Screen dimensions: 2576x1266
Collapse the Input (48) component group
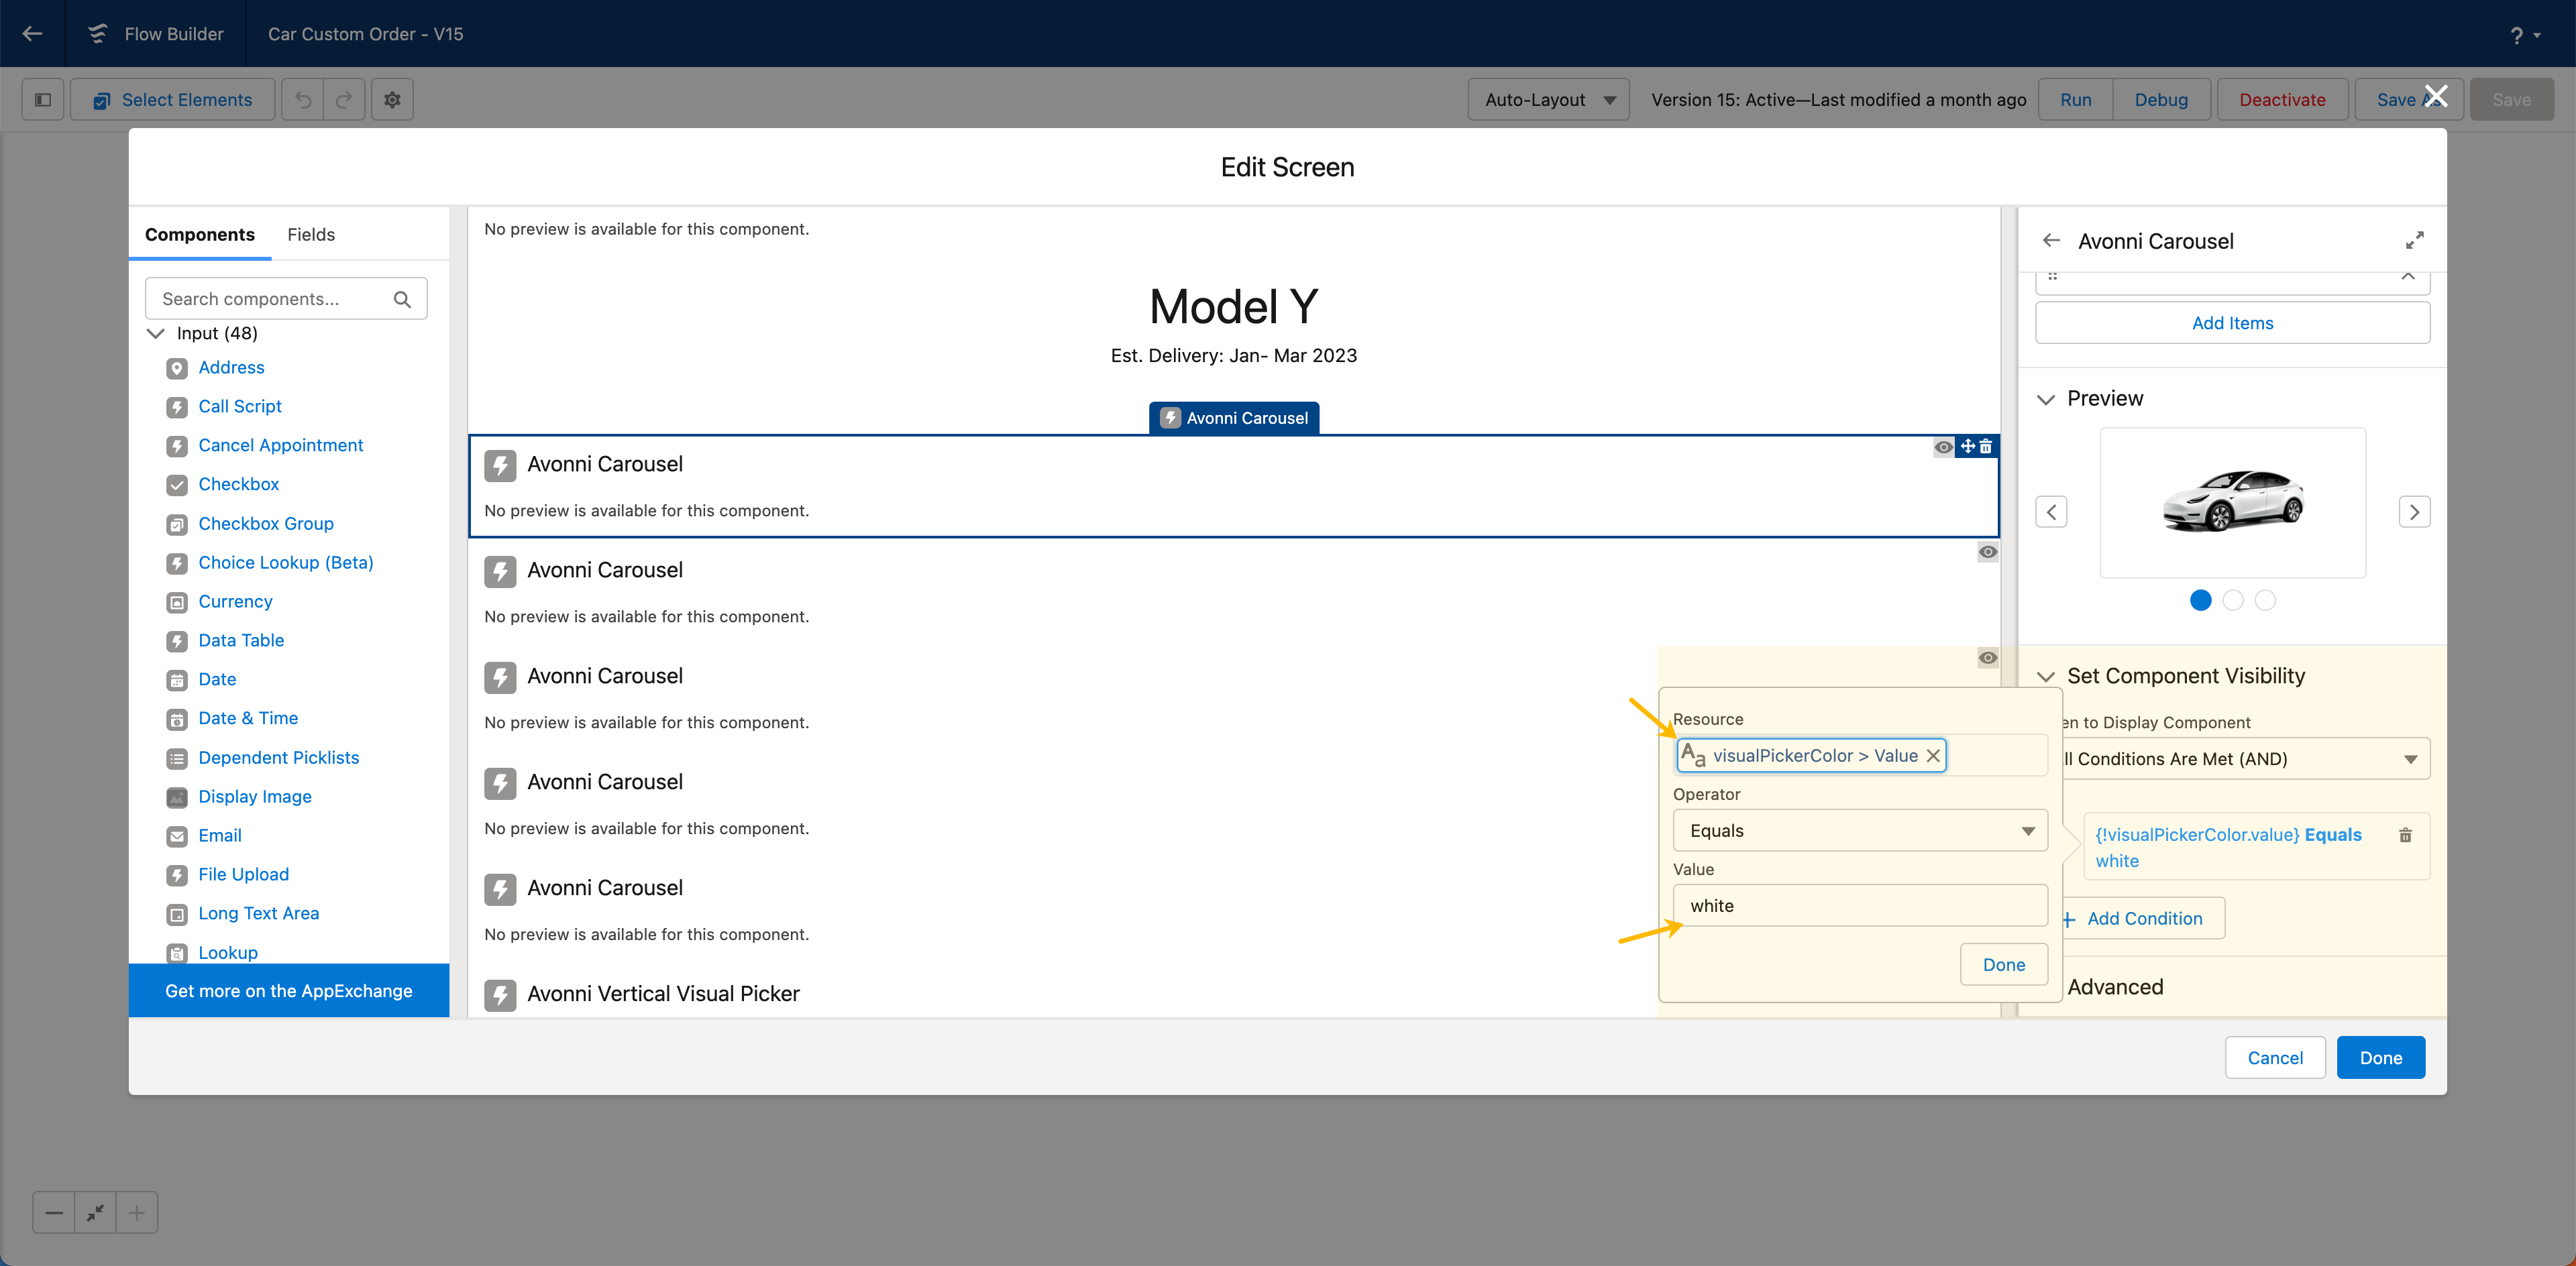tap(156, 333)
